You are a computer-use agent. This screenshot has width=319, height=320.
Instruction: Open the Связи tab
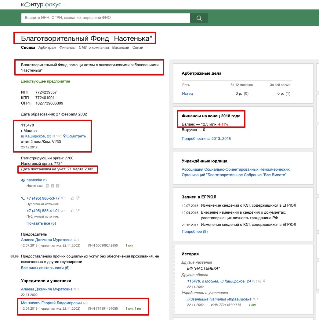[138, 48]
